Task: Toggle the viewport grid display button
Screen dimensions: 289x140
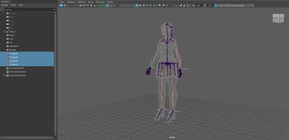Action: coord(107,5)
